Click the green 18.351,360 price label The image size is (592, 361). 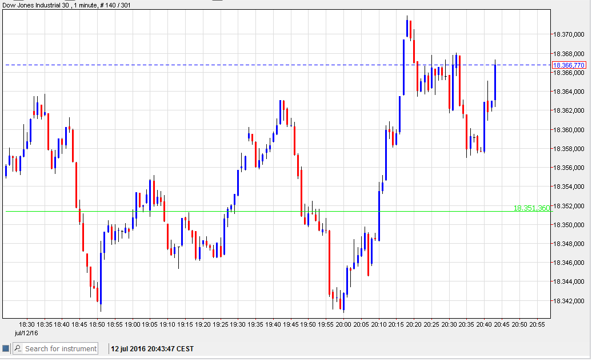[x=531, y=208]
